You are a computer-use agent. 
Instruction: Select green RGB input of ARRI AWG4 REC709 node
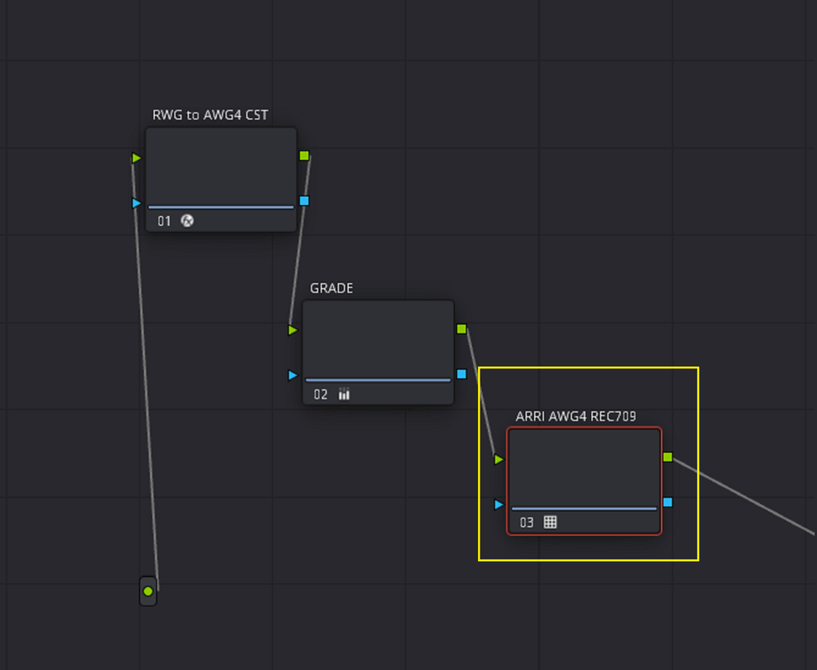499,459
